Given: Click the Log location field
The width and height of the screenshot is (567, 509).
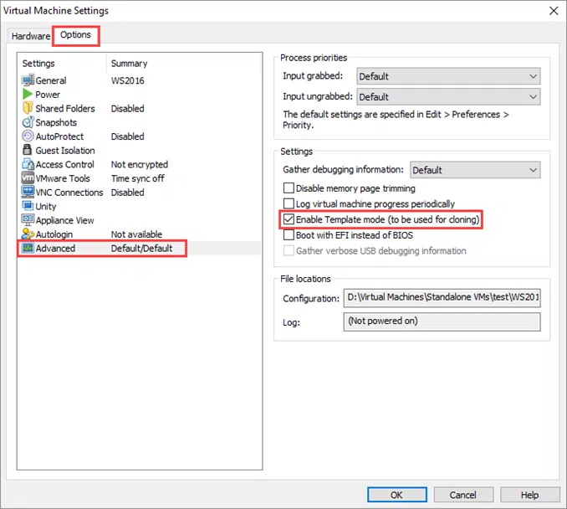Looking at the screenshot, I should 442,321.
